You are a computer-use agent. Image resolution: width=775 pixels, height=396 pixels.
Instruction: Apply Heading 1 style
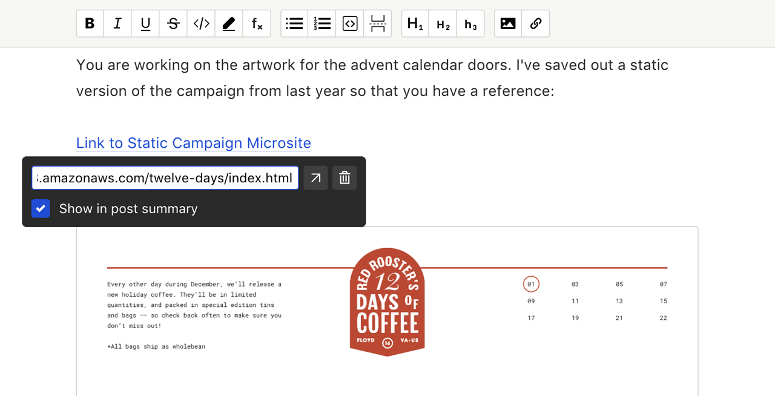click(415, 24)
